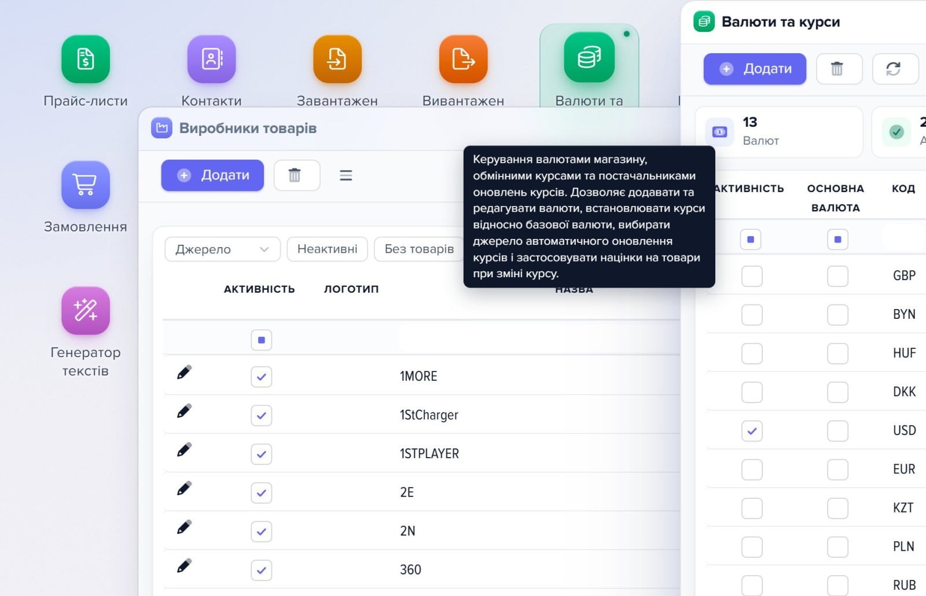This screenshot has width=926, height=596.
Task: Click the trash icon in Виробники товарів toolbar
Action: click(x=297, y=175)
